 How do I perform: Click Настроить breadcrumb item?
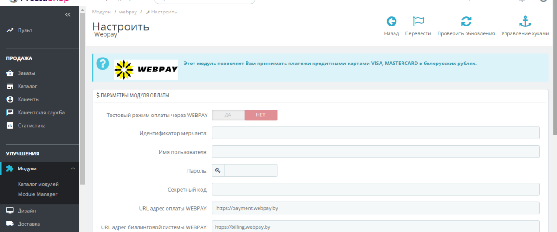pos(161,12)
